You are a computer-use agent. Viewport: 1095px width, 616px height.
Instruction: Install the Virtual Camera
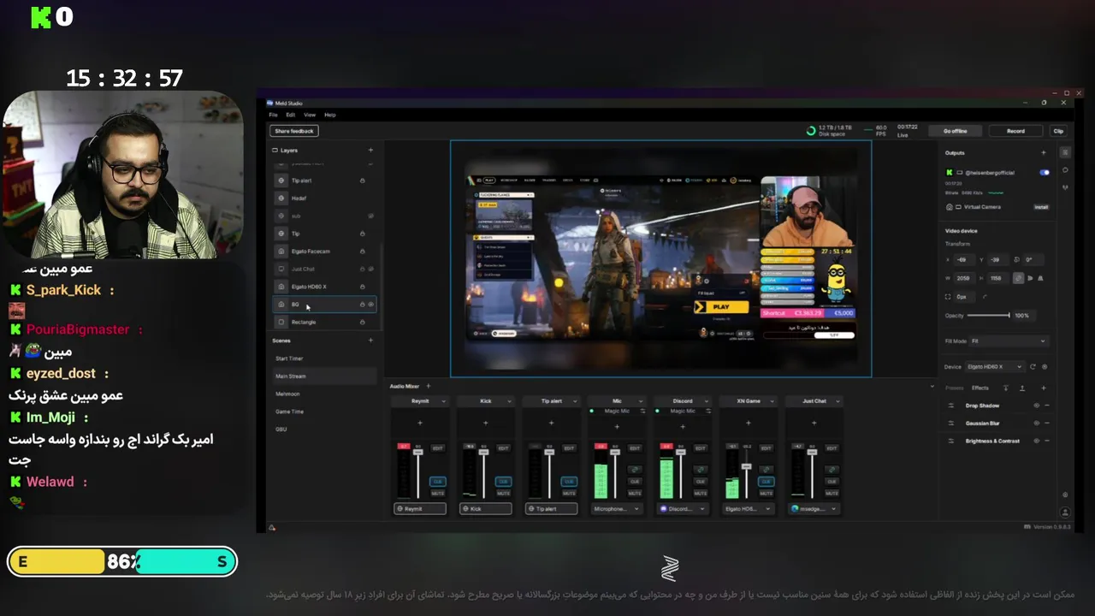tap(1041, 207)
